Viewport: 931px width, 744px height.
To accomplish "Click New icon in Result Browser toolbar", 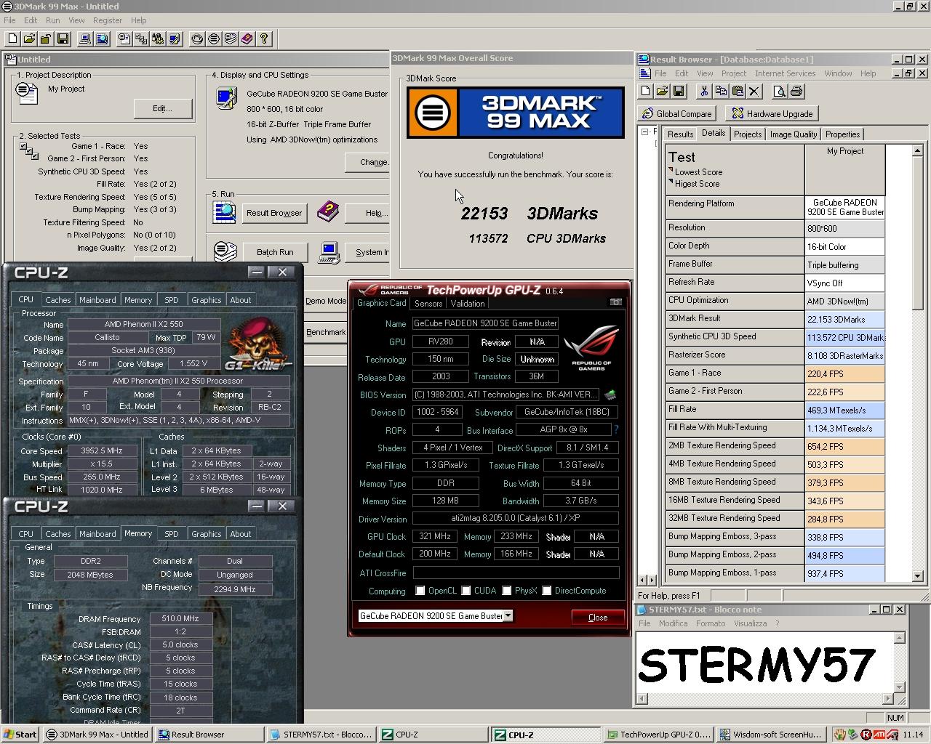I will pyautogui.click(x=645, y=91).
